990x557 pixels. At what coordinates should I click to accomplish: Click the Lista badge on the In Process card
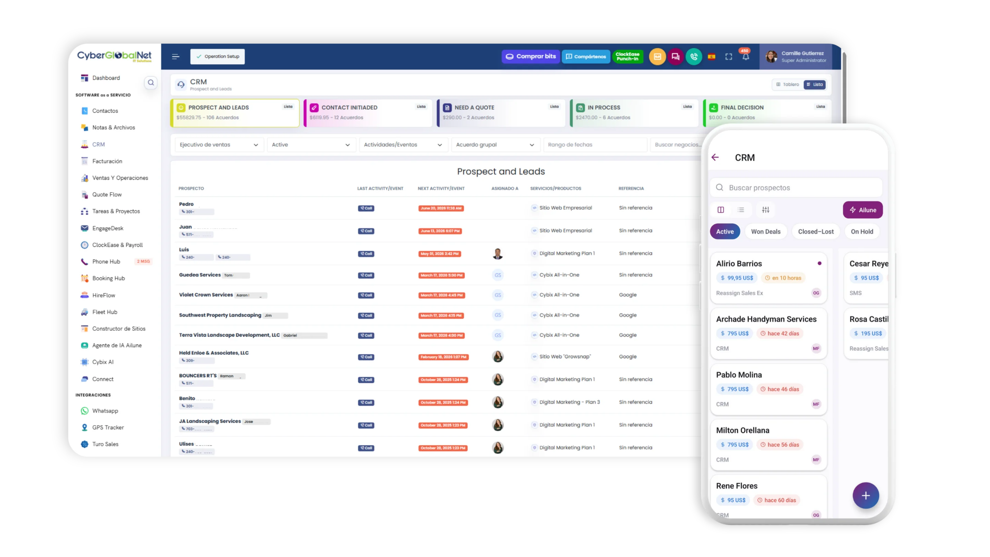[687, 107]
